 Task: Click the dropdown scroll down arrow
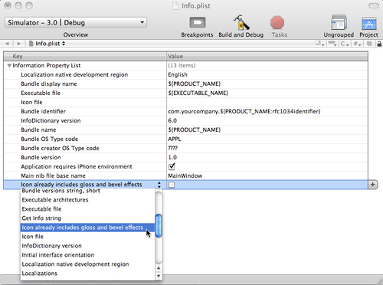(159, 276)
